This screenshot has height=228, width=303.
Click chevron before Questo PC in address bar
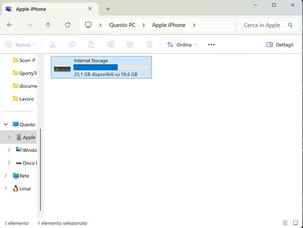click(x=100, y=25)
